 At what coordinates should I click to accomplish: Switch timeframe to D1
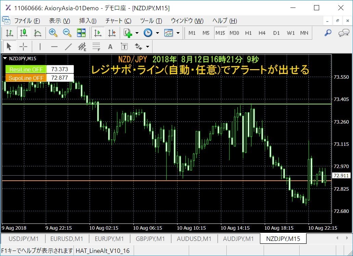coord(276,33)
